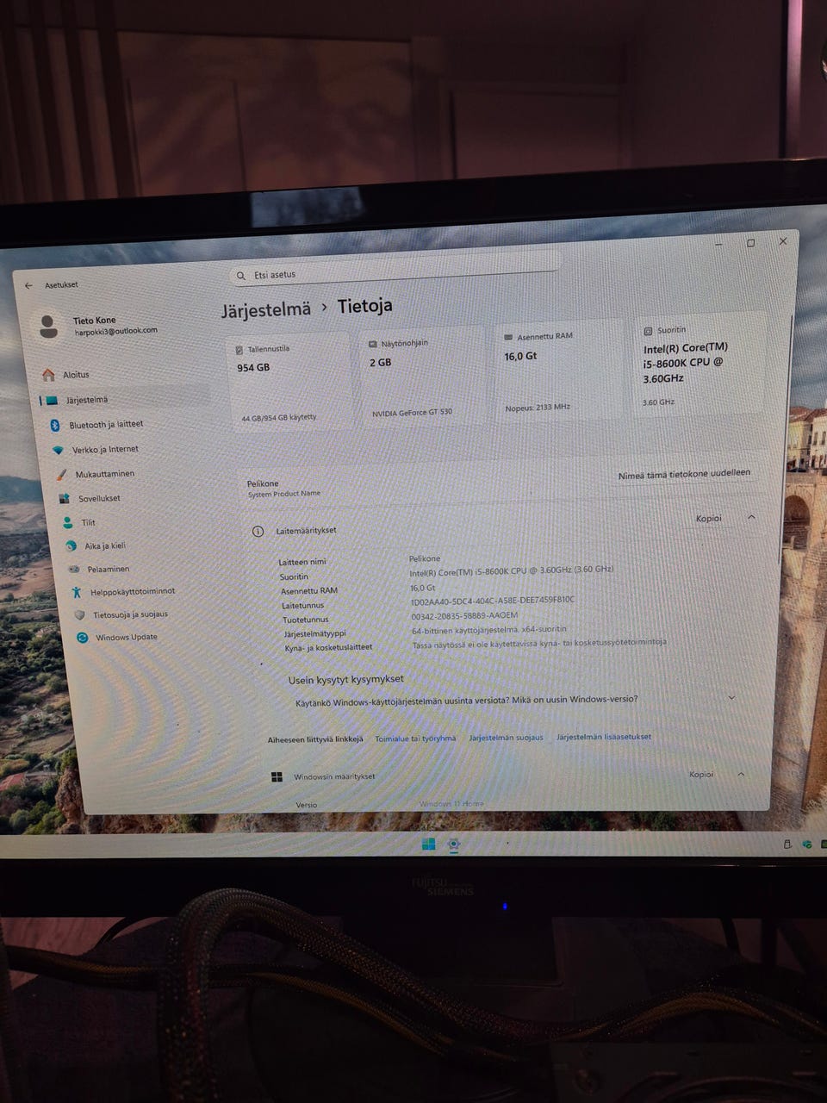Click Nimeä tämä tietokone uudelleen button
827x1103 pixels.
click(x=685, y=474)
